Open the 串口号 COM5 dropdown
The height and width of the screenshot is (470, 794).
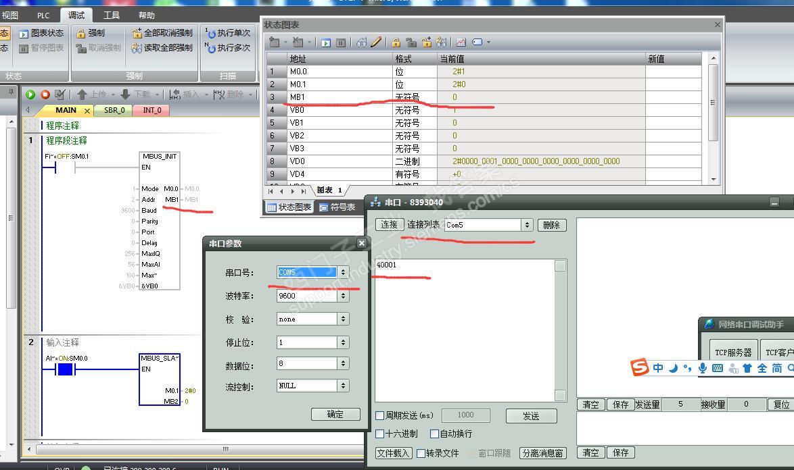344,272
